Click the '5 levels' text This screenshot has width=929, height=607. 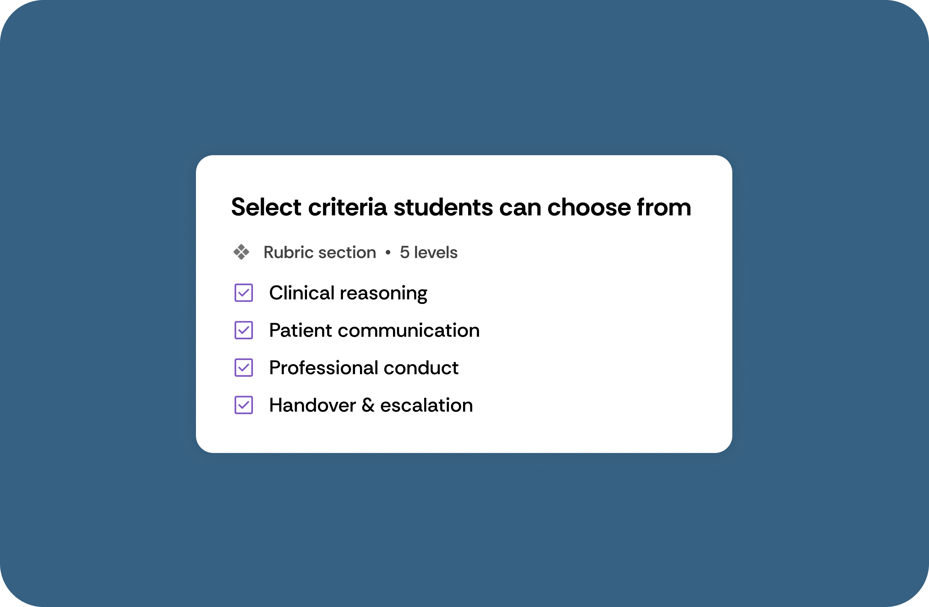[x=428, y=252]
